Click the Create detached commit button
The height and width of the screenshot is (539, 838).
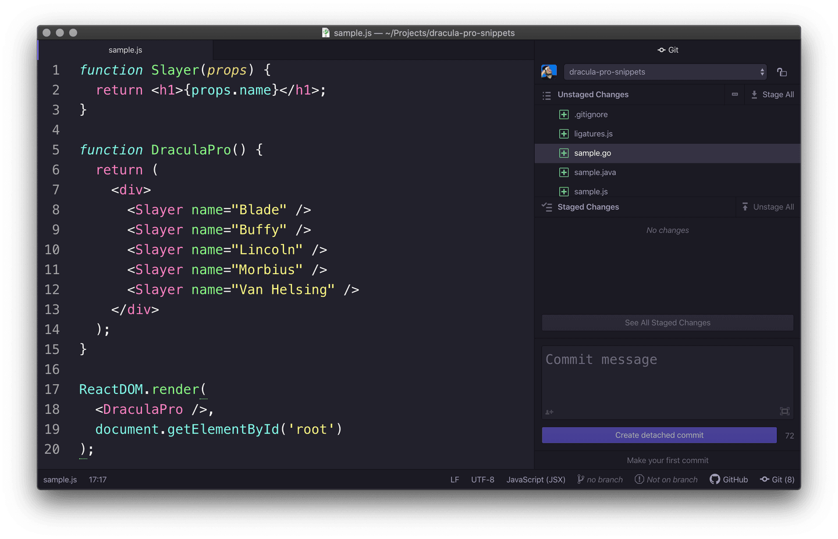click(659, 435)
